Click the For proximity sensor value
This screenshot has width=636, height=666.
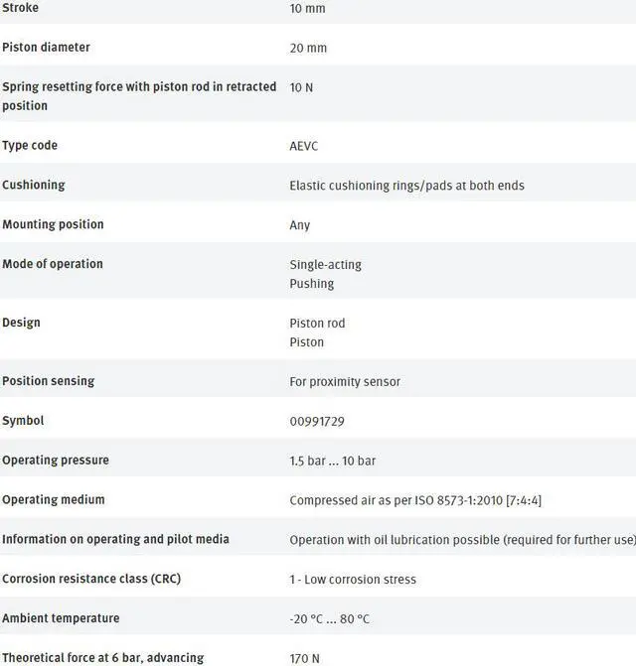pyautogui.click(x=345, y=382)
